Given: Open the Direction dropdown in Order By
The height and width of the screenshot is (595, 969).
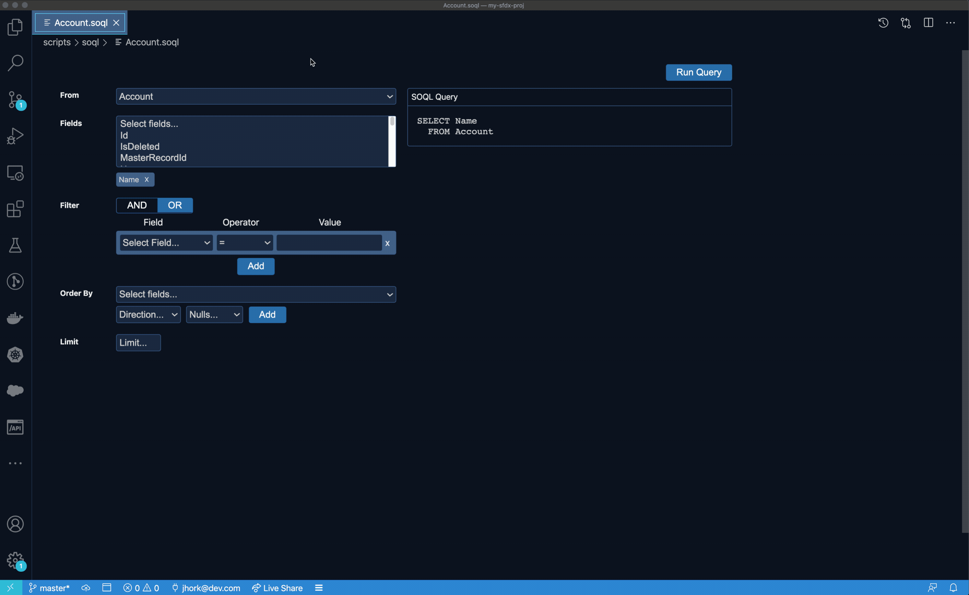Looking at the screenshot, I should [x=148, y=315].
